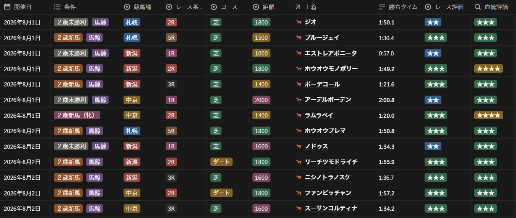Click the horse icon next to ブルージェイ

point(299,38)
